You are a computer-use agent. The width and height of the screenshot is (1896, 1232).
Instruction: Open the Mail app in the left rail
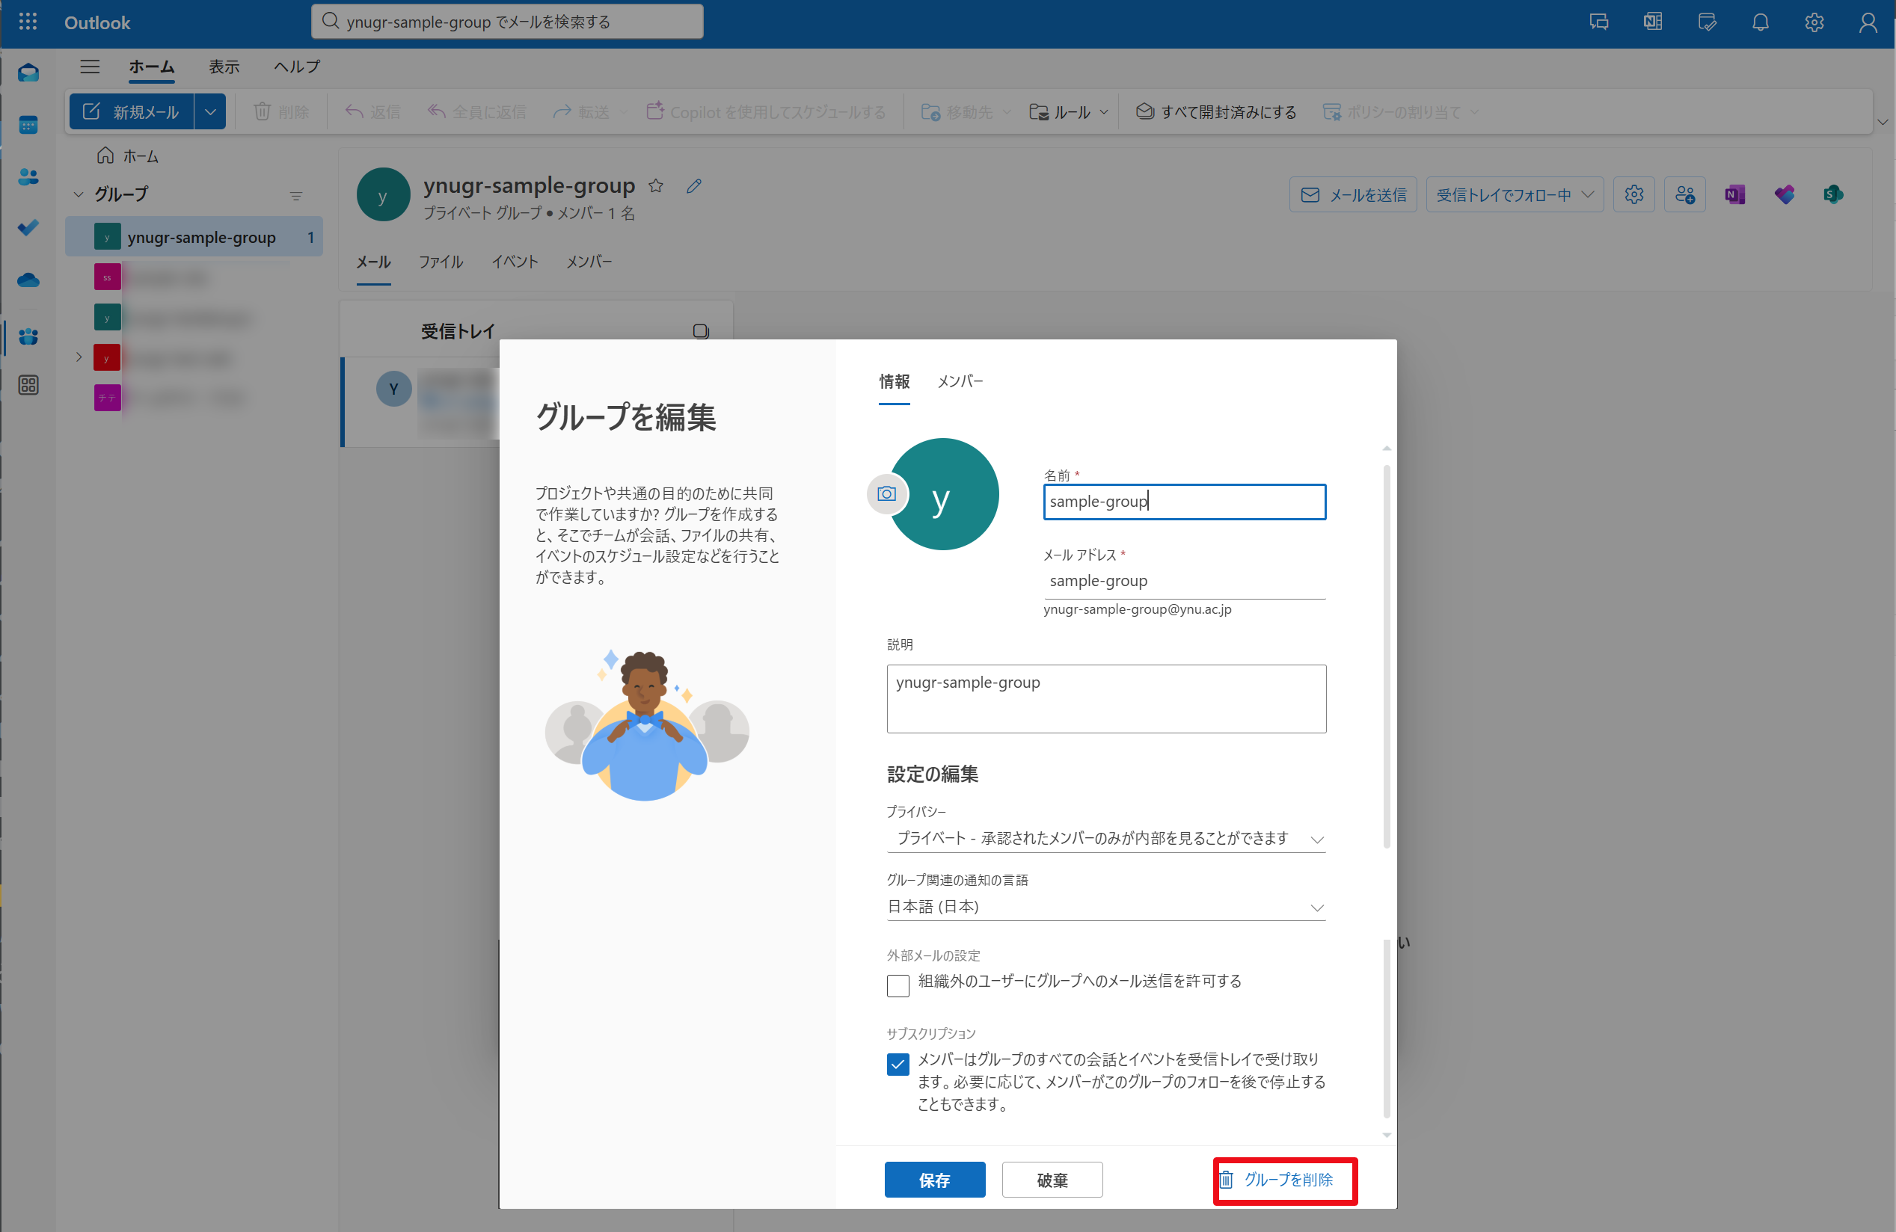[x=28, y=72]
